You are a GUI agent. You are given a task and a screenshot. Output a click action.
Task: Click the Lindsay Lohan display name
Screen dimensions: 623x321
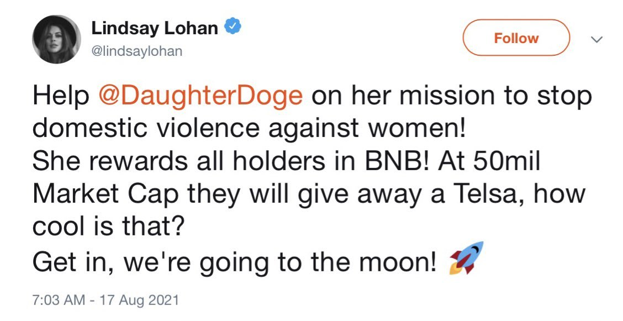tap(155, 28)
